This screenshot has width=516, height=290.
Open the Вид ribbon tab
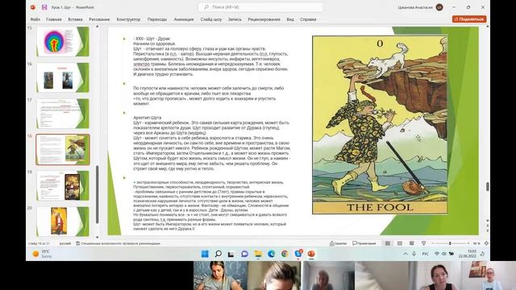pyautogui.click(x=290, y=19)
